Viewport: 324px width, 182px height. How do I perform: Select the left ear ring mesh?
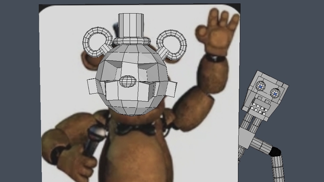pos(97,42)
